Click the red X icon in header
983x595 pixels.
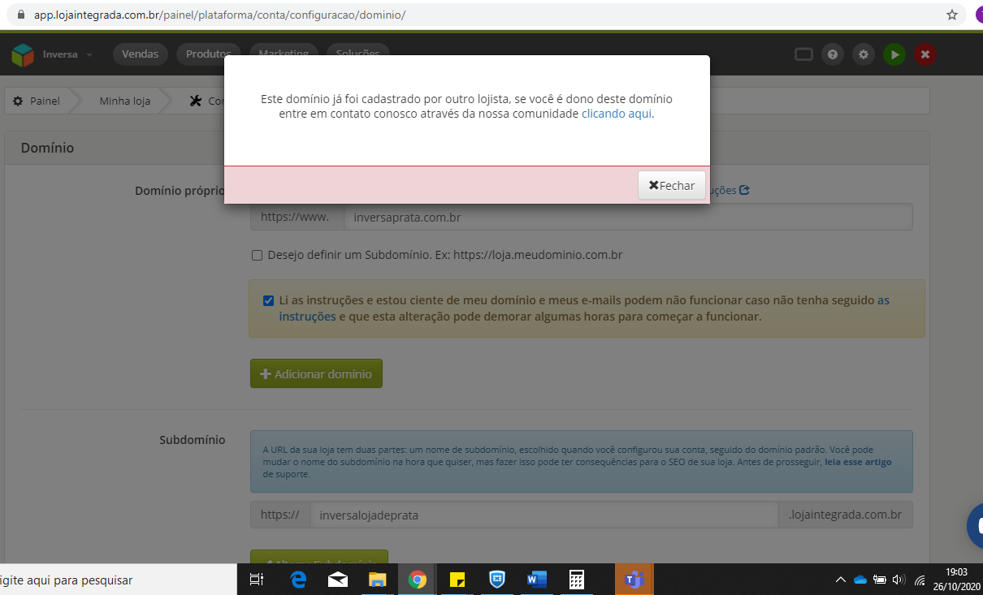click(925, 54)
